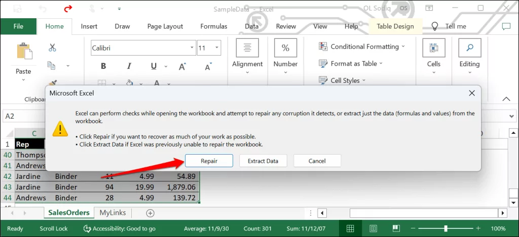
Task: Open the Number group percent button
Action: tap(285, 48)
